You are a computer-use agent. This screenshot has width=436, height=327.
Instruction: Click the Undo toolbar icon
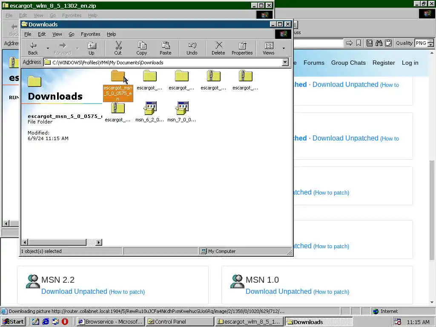point(192,49)
